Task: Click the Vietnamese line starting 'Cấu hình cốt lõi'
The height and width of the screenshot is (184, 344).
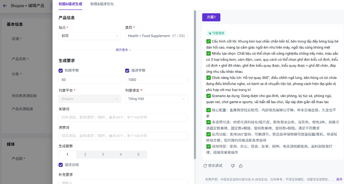Action: point(272,44)
